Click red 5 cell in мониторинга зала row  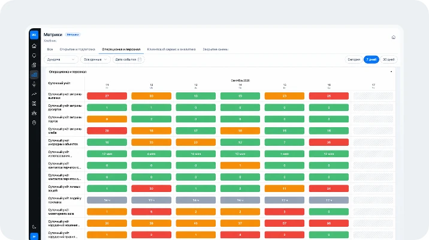pyautogui.click(x=152, y=212)
